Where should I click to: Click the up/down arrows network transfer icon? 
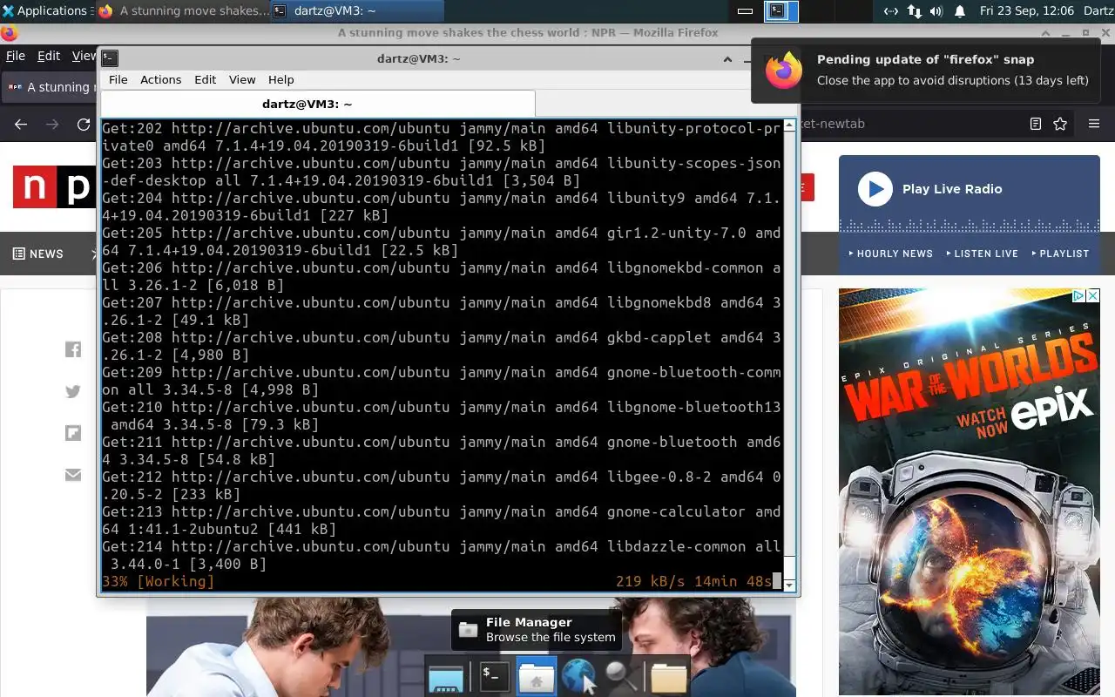[914, 11]
